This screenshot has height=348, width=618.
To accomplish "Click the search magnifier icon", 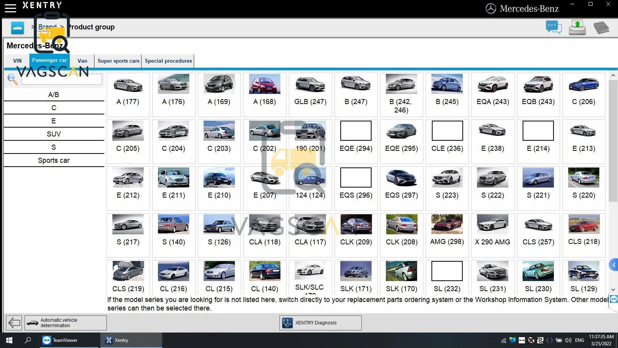I will (12, 79).
